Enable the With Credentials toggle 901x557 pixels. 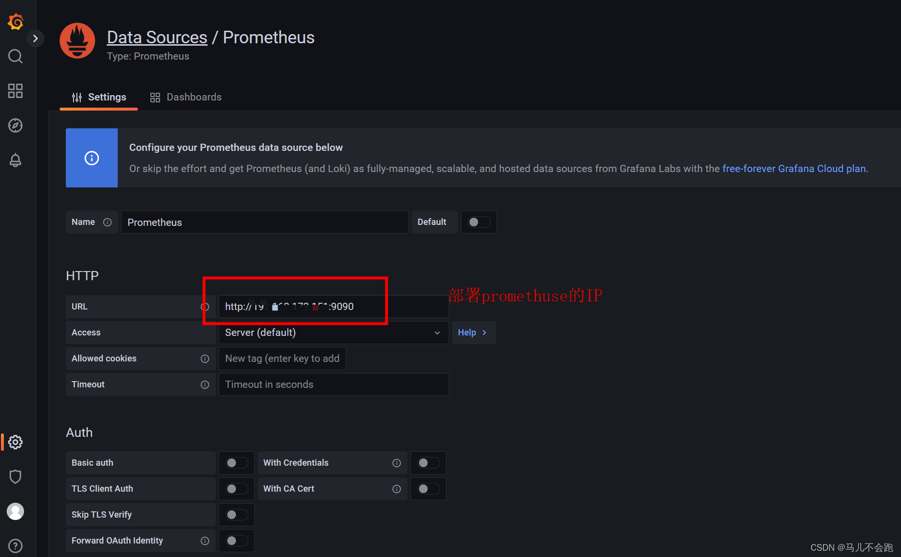pyautogui.click(x=429, y=463)
